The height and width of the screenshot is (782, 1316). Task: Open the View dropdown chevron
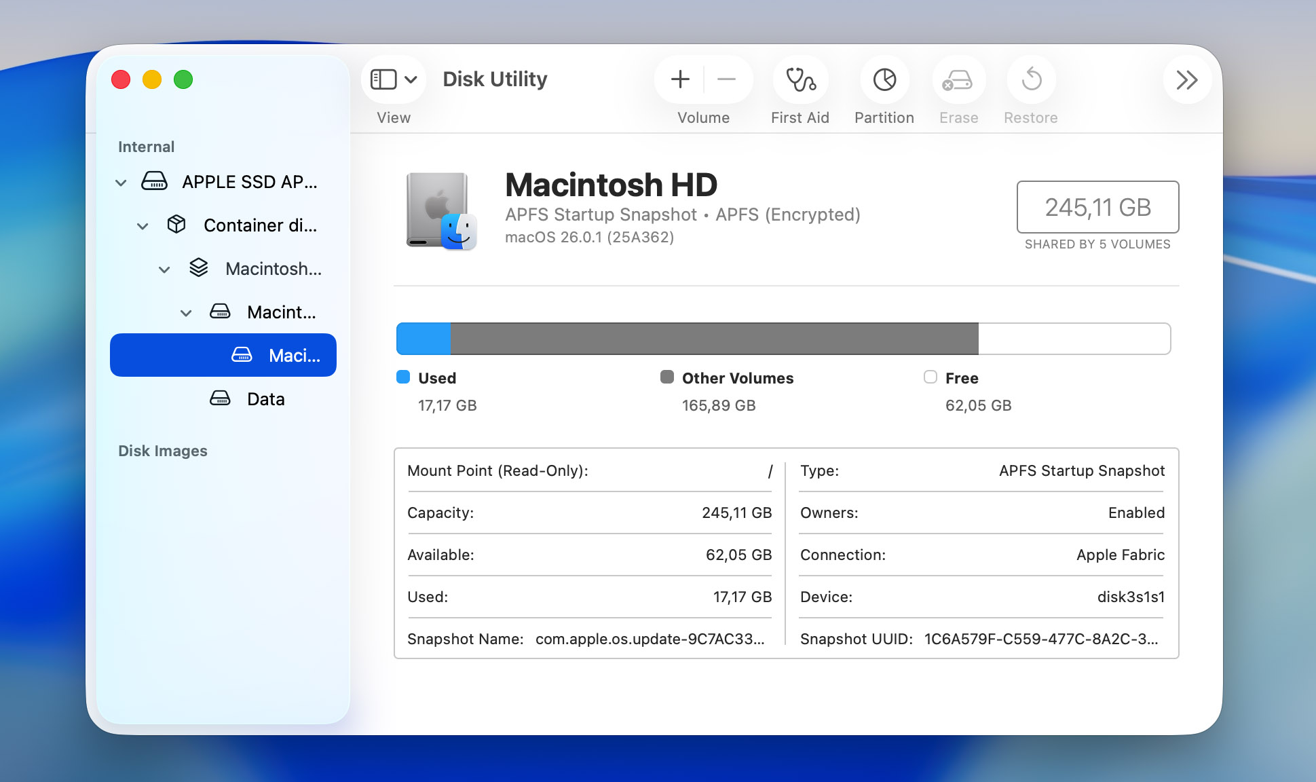tap(411, 79)
